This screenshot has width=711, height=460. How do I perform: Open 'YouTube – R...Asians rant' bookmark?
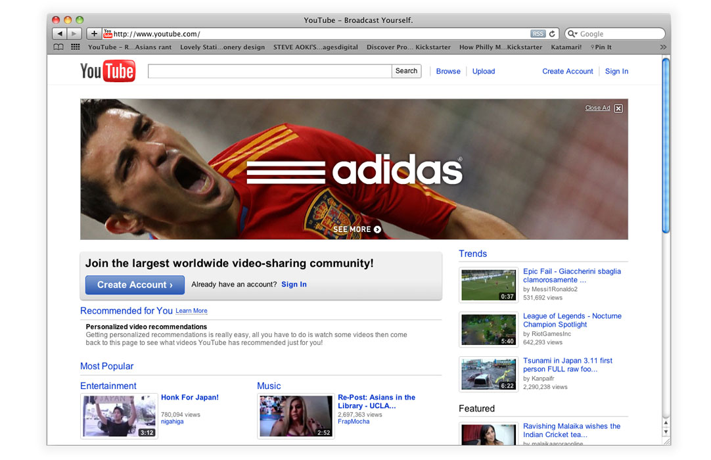pyautogui.click(x=129, y=47)
